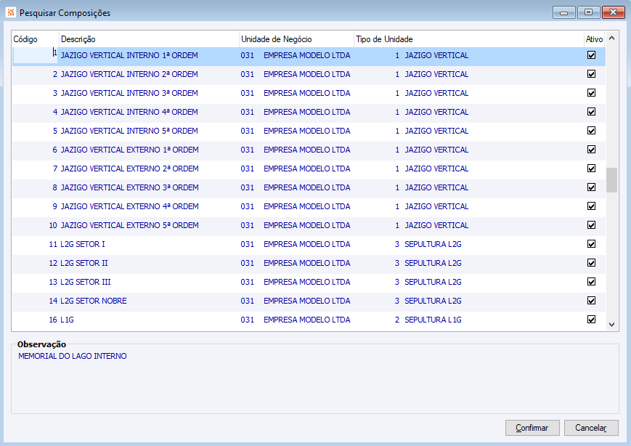Toggle Ativo checkbox for JAZIGO VERTICAL INTERNO 2ª ORDEM
This screenshot has width=631, height=446.
[x=591, y=74]
